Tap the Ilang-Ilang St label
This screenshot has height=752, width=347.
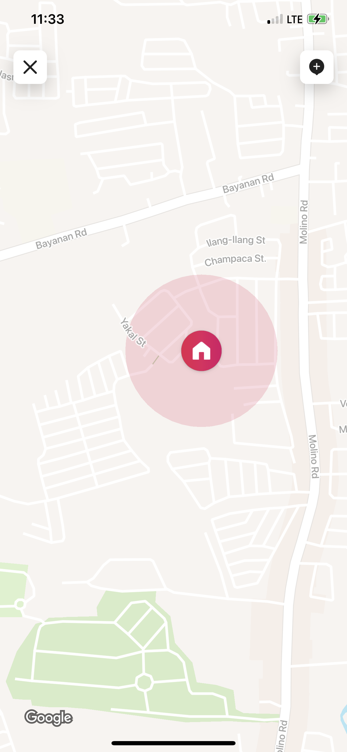(x=236, y=241)
